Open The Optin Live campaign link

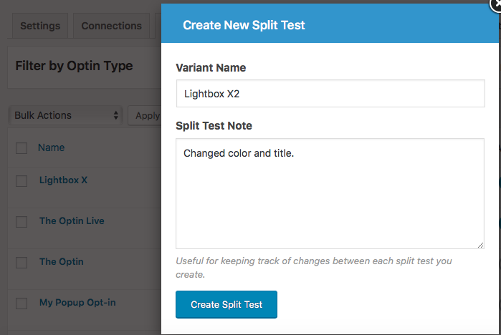pyautogui.click(x=72, y=220)
